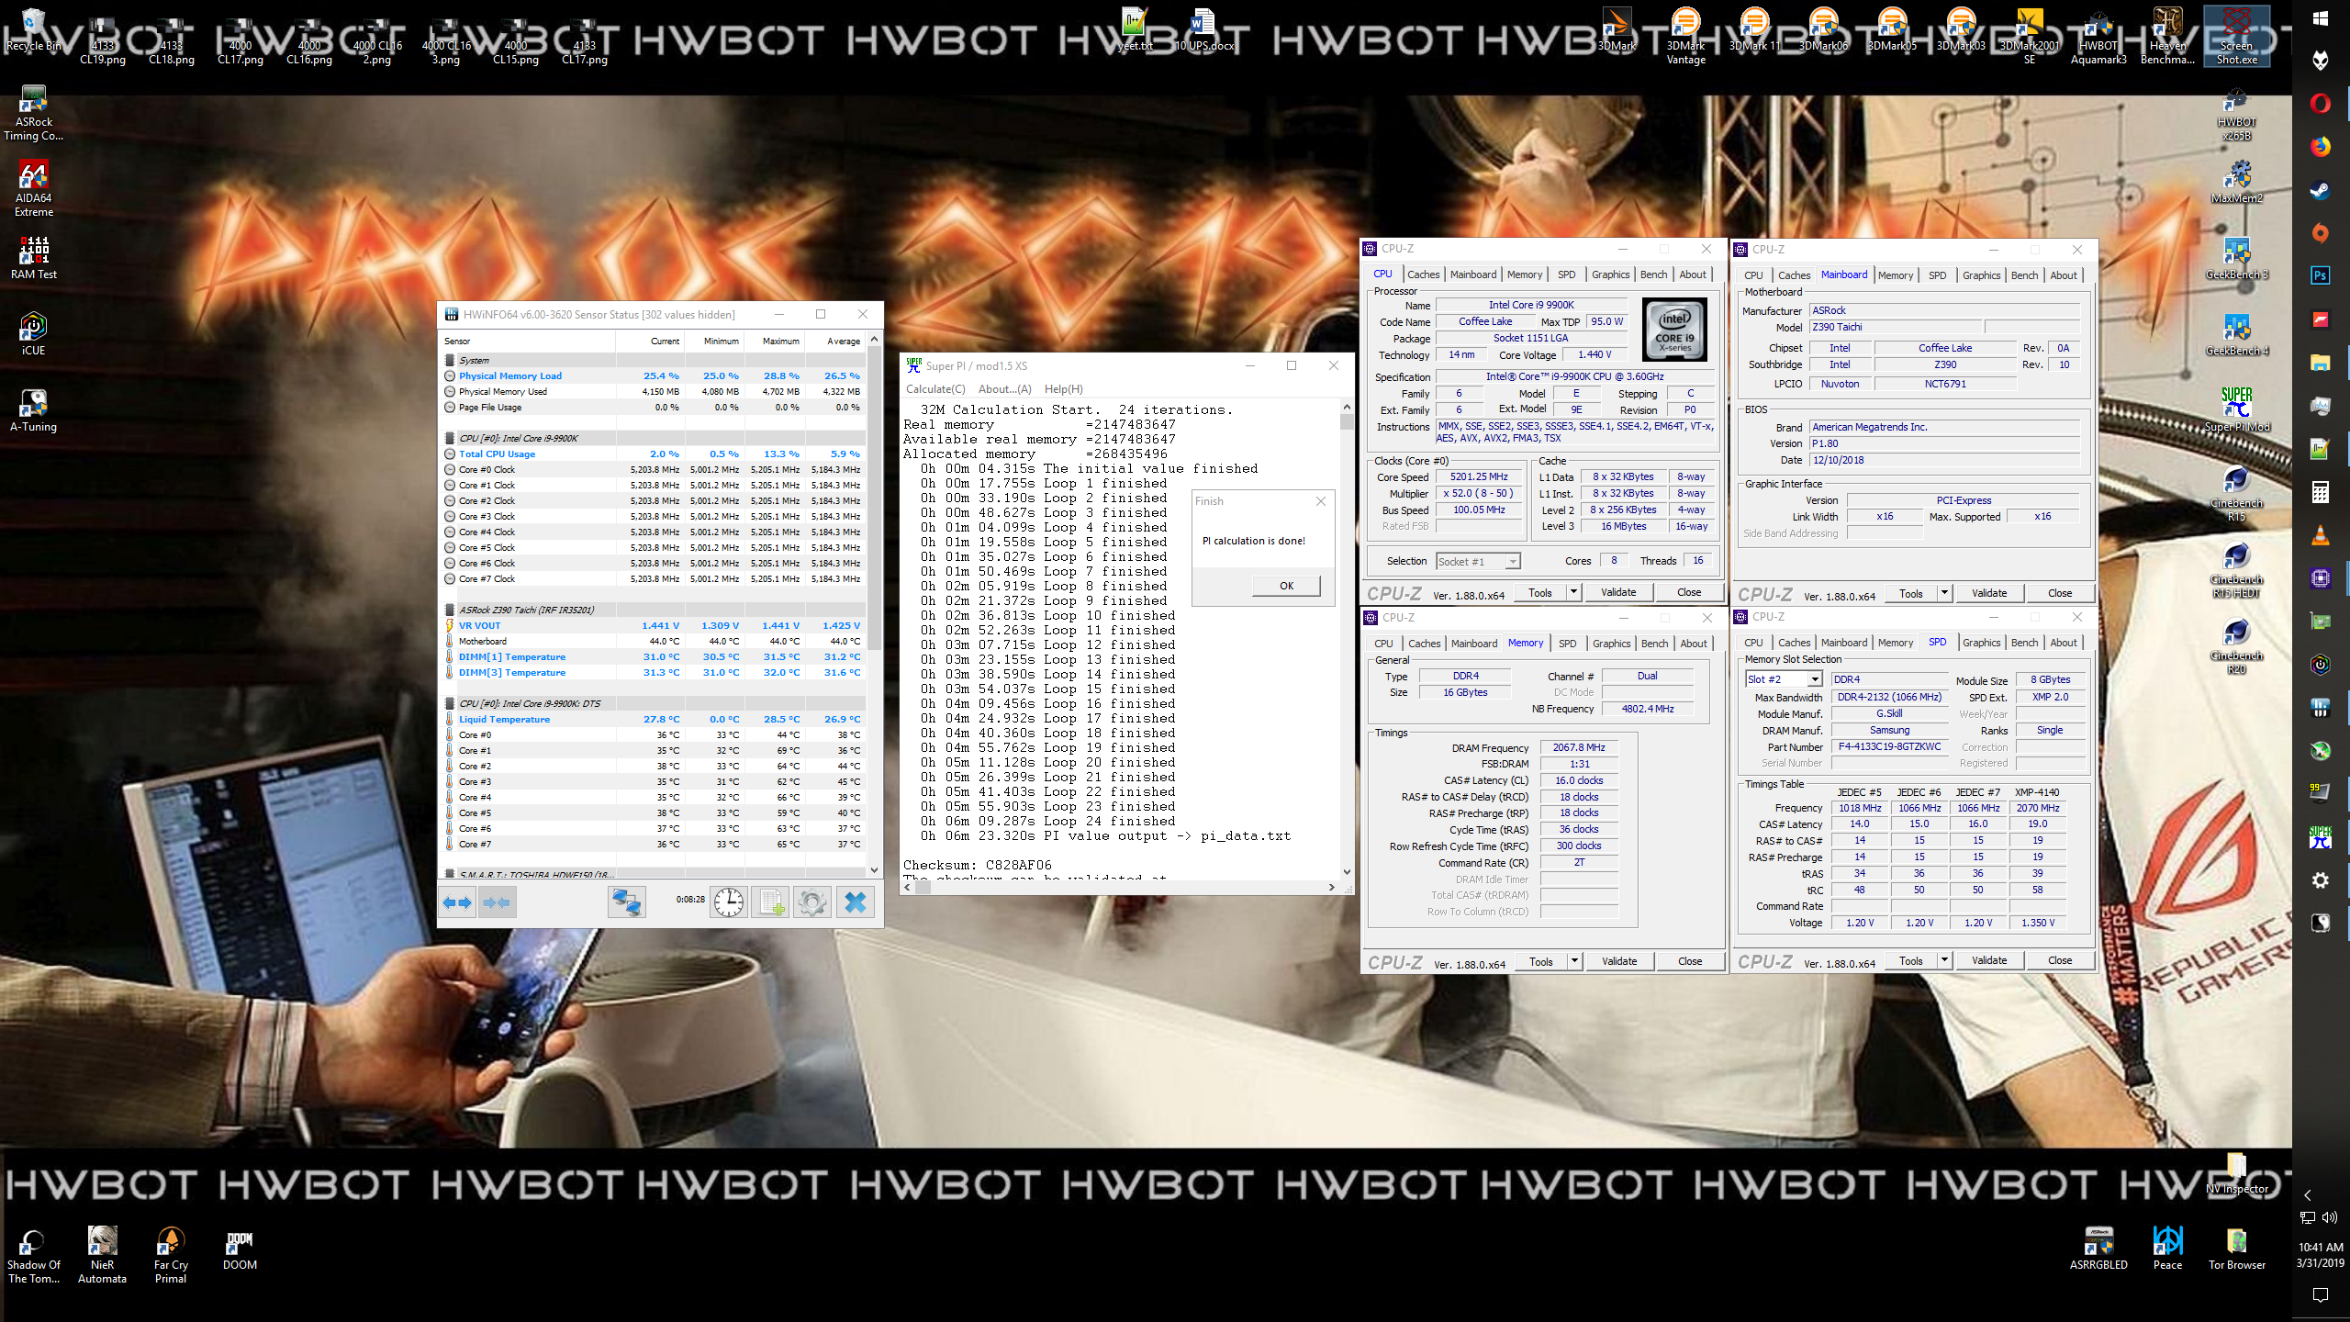Open HWiNFO sensor settings gear icon
Image resolution: width=2350 pixels, height=1322 pixels.
pos(812,902)
